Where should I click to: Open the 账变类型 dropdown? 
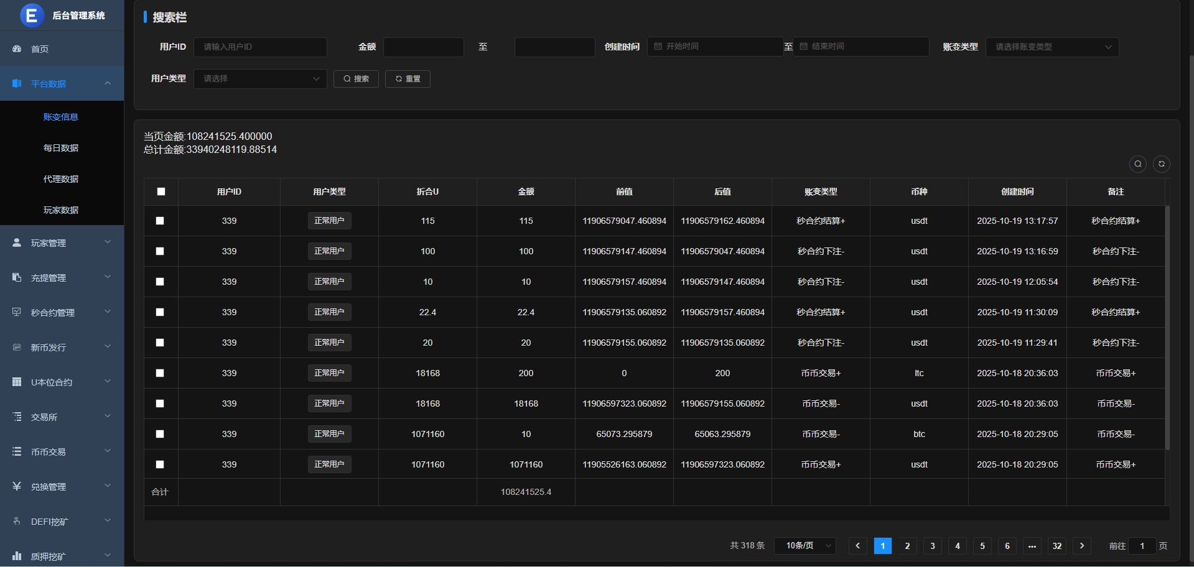tap(1052, 47)
